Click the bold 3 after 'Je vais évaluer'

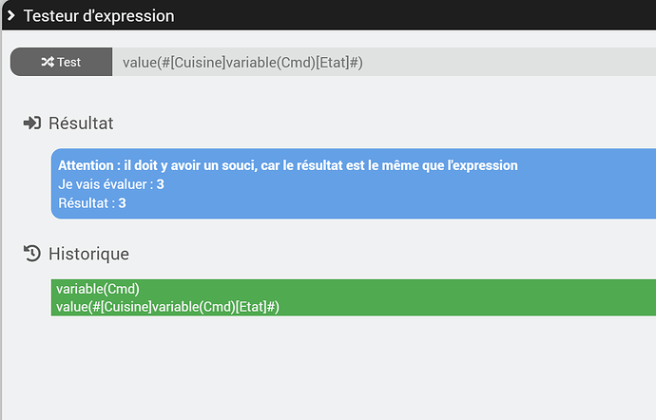coord(161,183)
